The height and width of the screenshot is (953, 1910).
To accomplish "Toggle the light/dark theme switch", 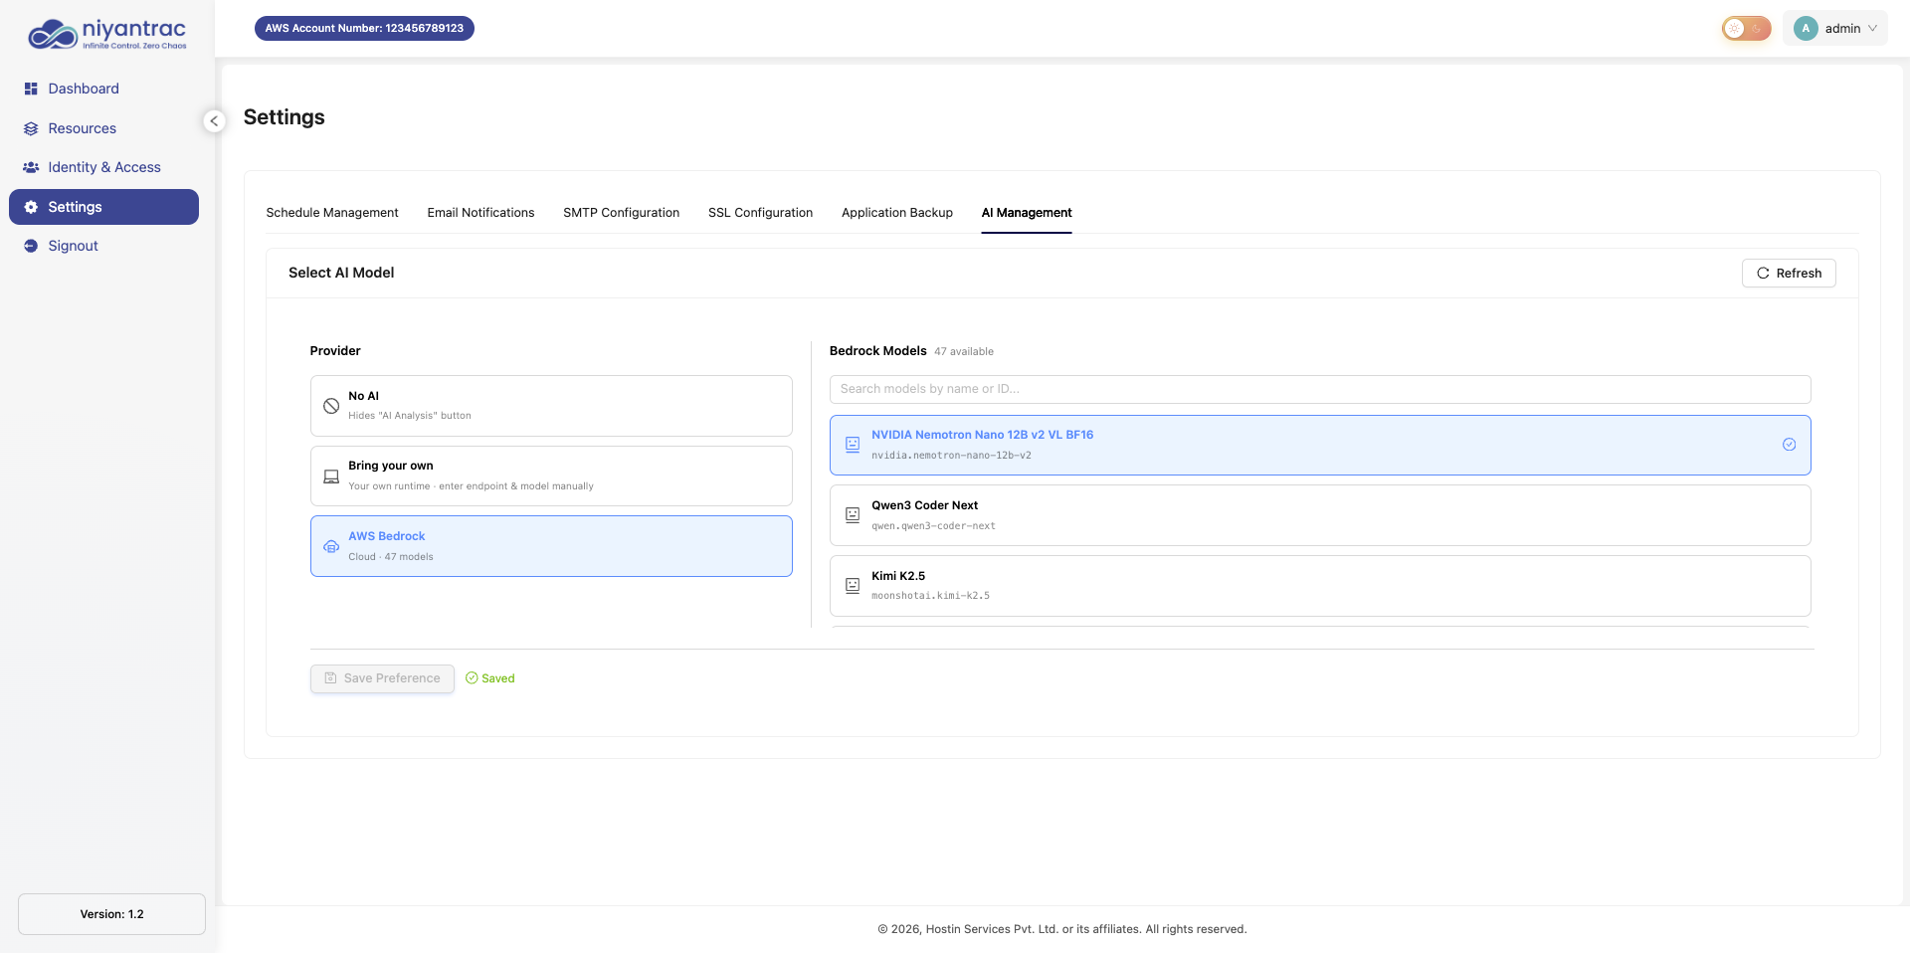I will (x=1747, y=29).
